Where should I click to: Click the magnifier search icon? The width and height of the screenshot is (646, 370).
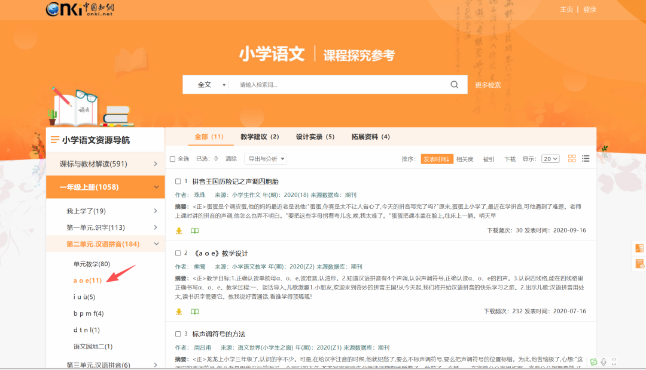(455, 84)
